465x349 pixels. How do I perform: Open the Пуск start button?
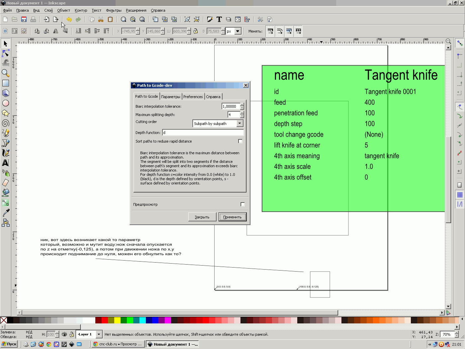9,344
